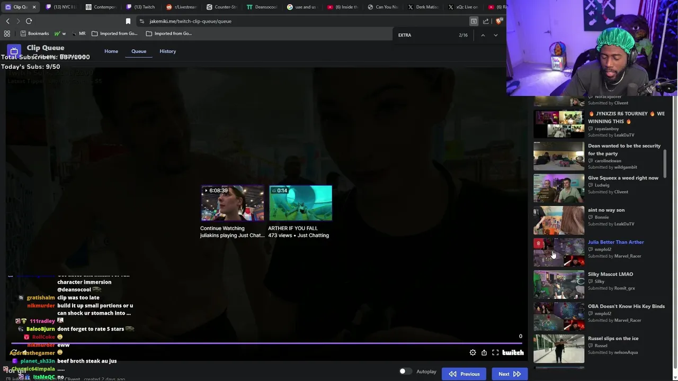Click the sidebar panel icon in toolbar
The width and height of the screenshot is (678, 381).
(474, 21)
